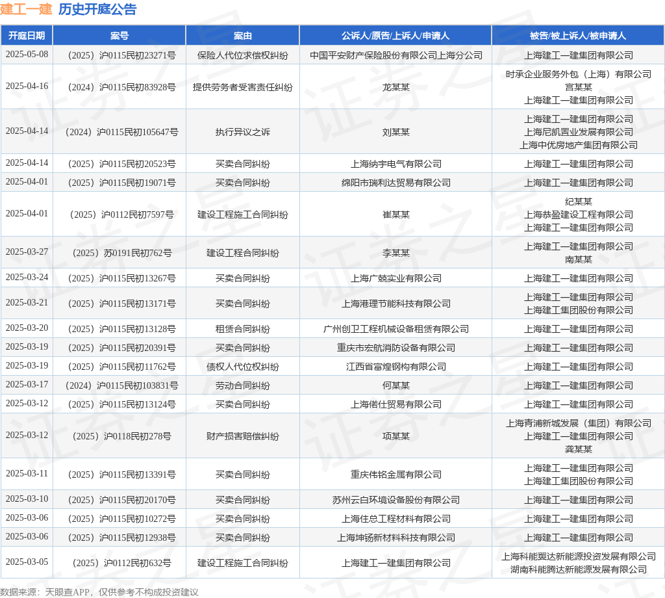Click plaintiff 广州创卫工程机械设备租赁有限公司
This screenshot has height=598, width=665.
[x=395, y=329]
